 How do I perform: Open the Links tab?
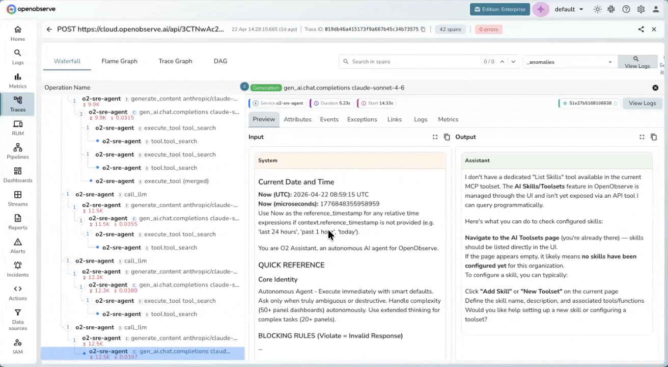[x=394, y=119]
